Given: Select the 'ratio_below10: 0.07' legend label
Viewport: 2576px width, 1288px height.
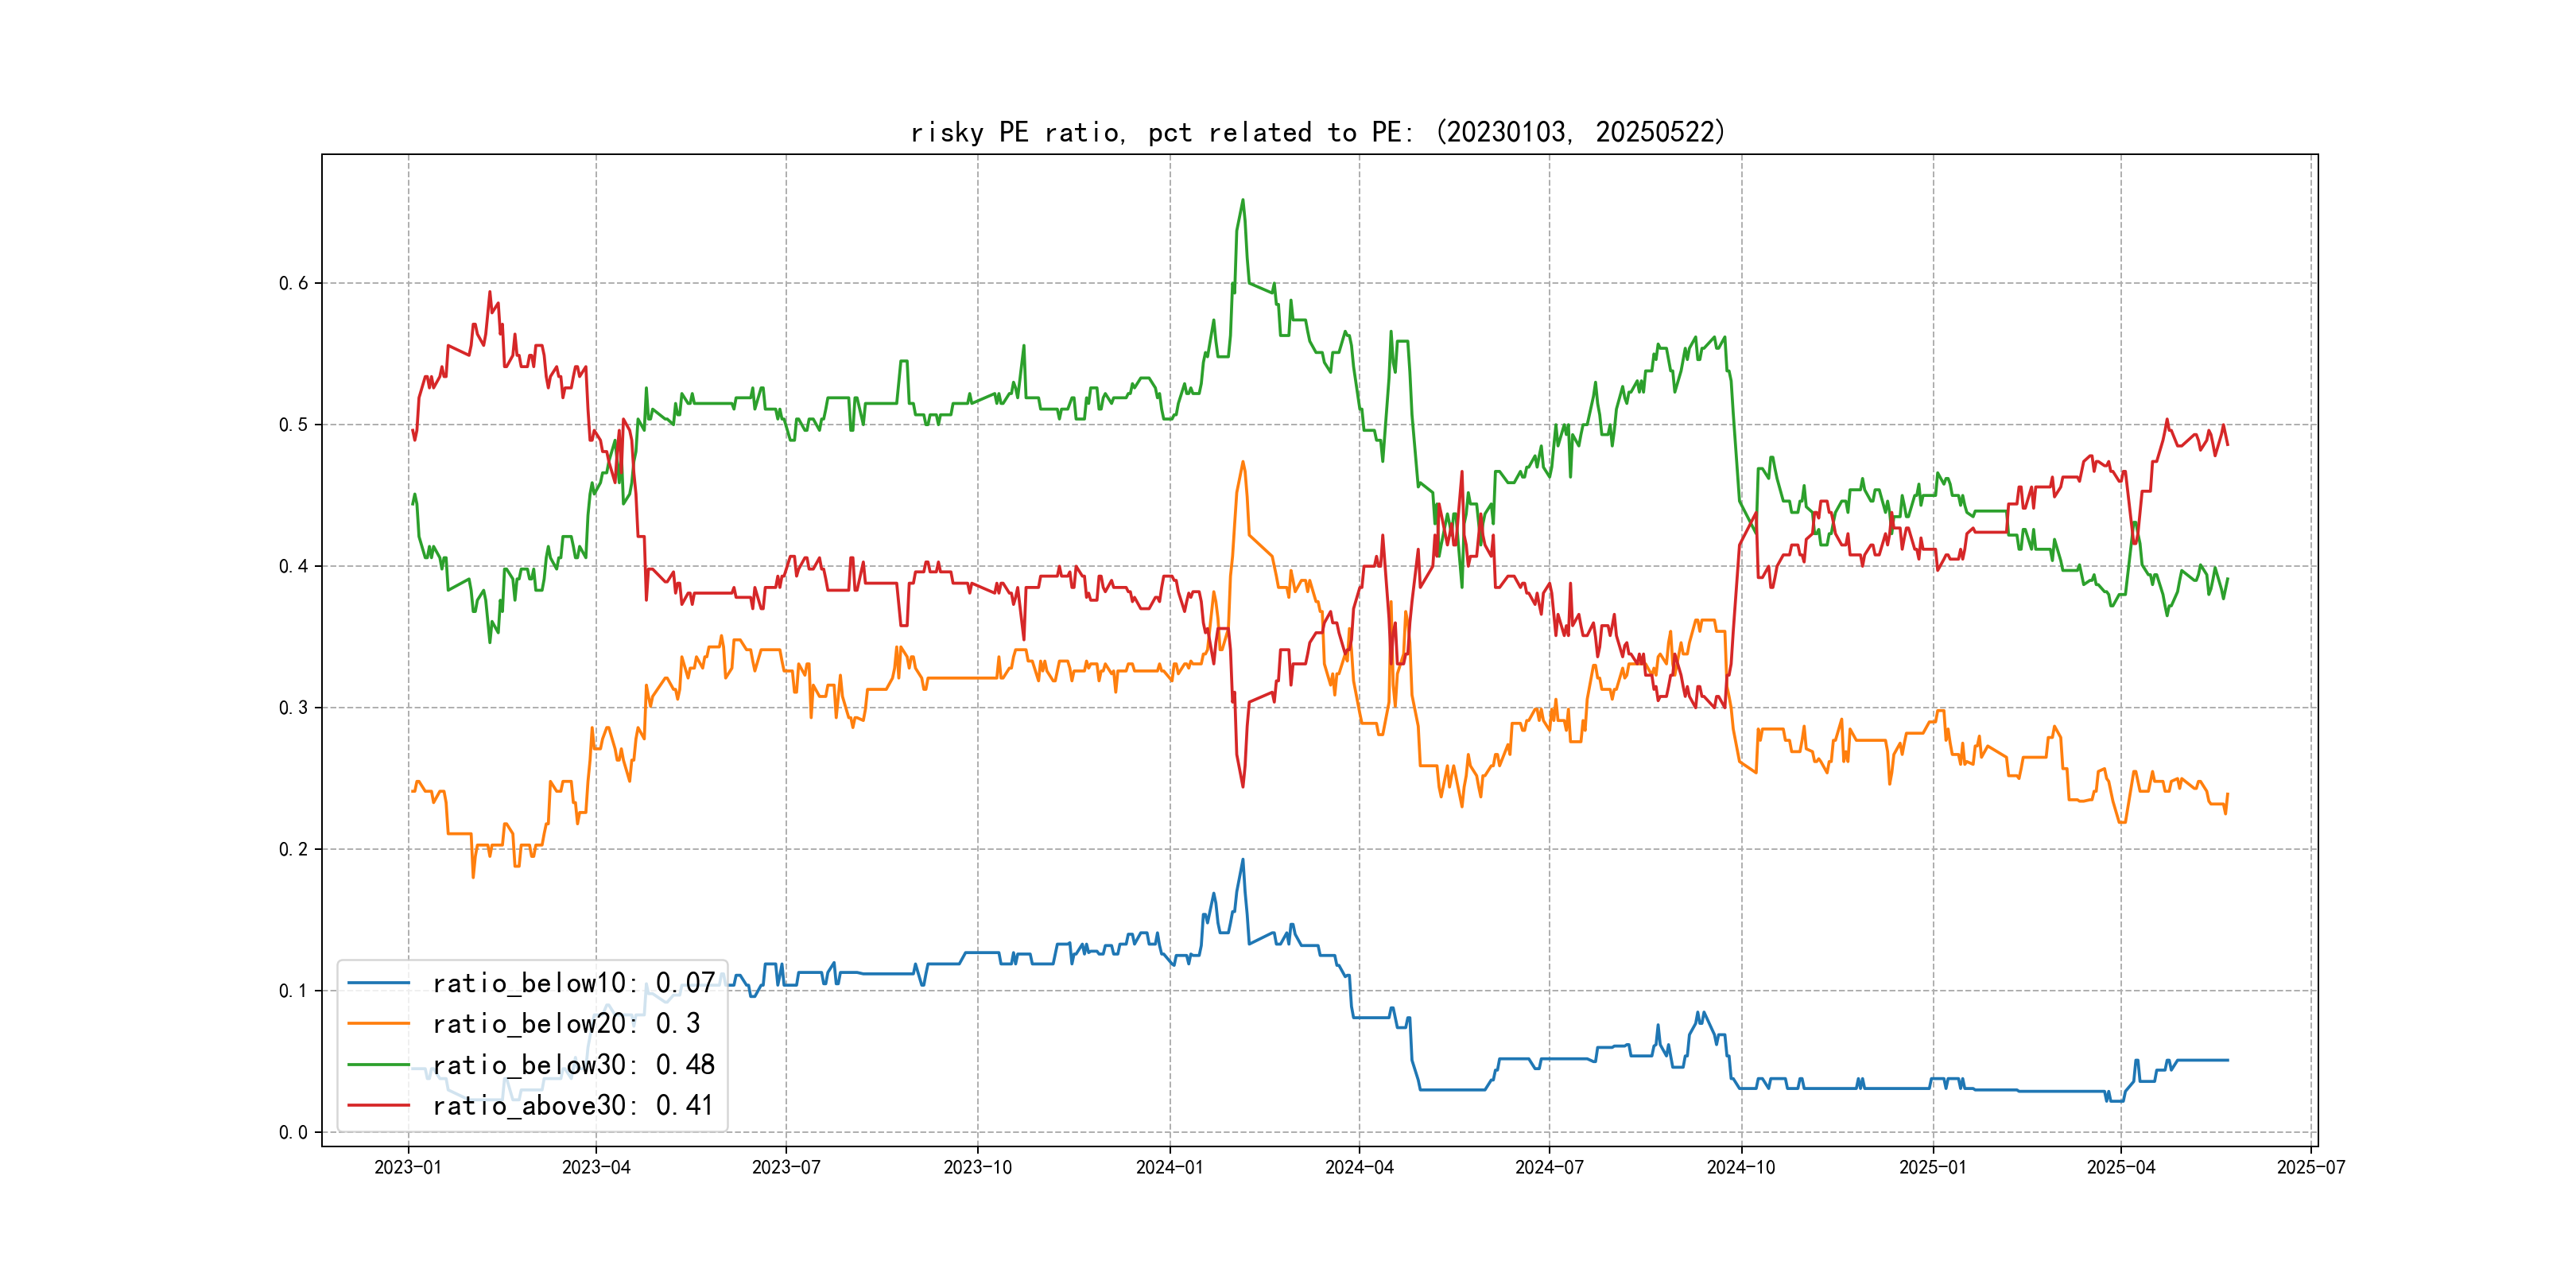Looking at the screenshot, I should point(573,983).
